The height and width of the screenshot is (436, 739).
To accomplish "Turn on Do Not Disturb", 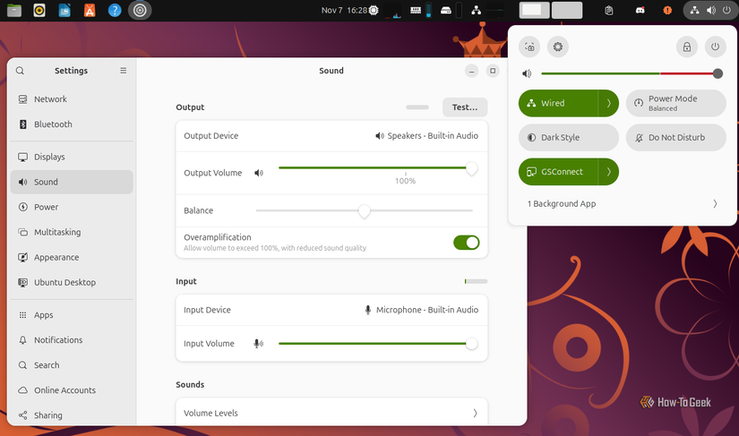I will click(x=675, y=138).
